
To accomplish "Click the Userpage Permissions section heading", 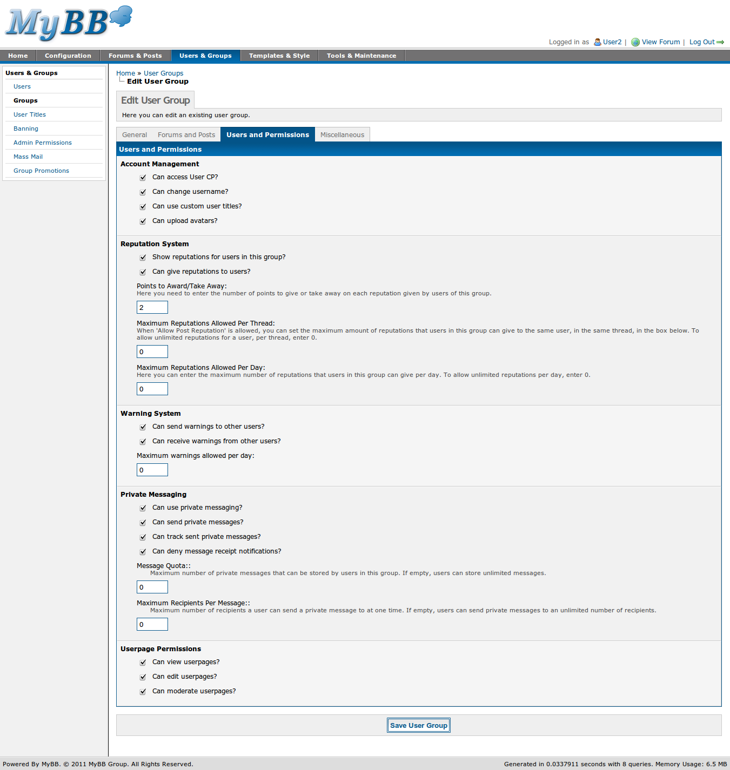I will (160, 649).
